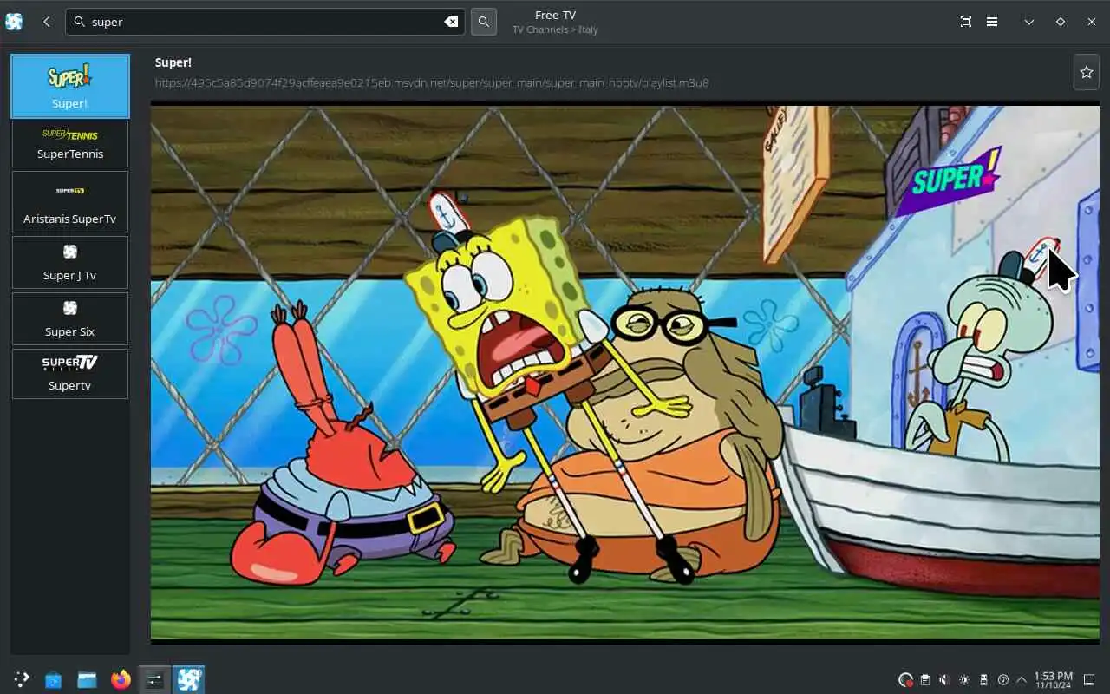Click the Free-TV app icon in title bar
Image resolution: width=1110 pixels, height=694 pixels.
pyautogui.click(x=14, y=22)
